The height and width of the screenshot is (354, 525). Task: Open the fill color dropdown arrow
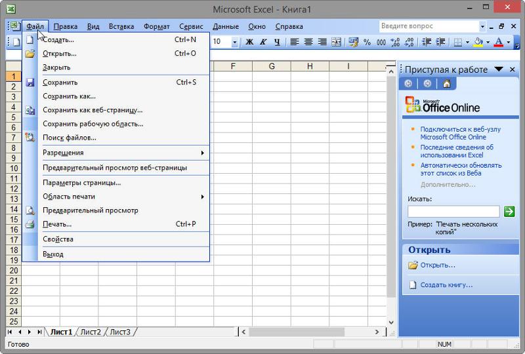[x=488, y=42]
